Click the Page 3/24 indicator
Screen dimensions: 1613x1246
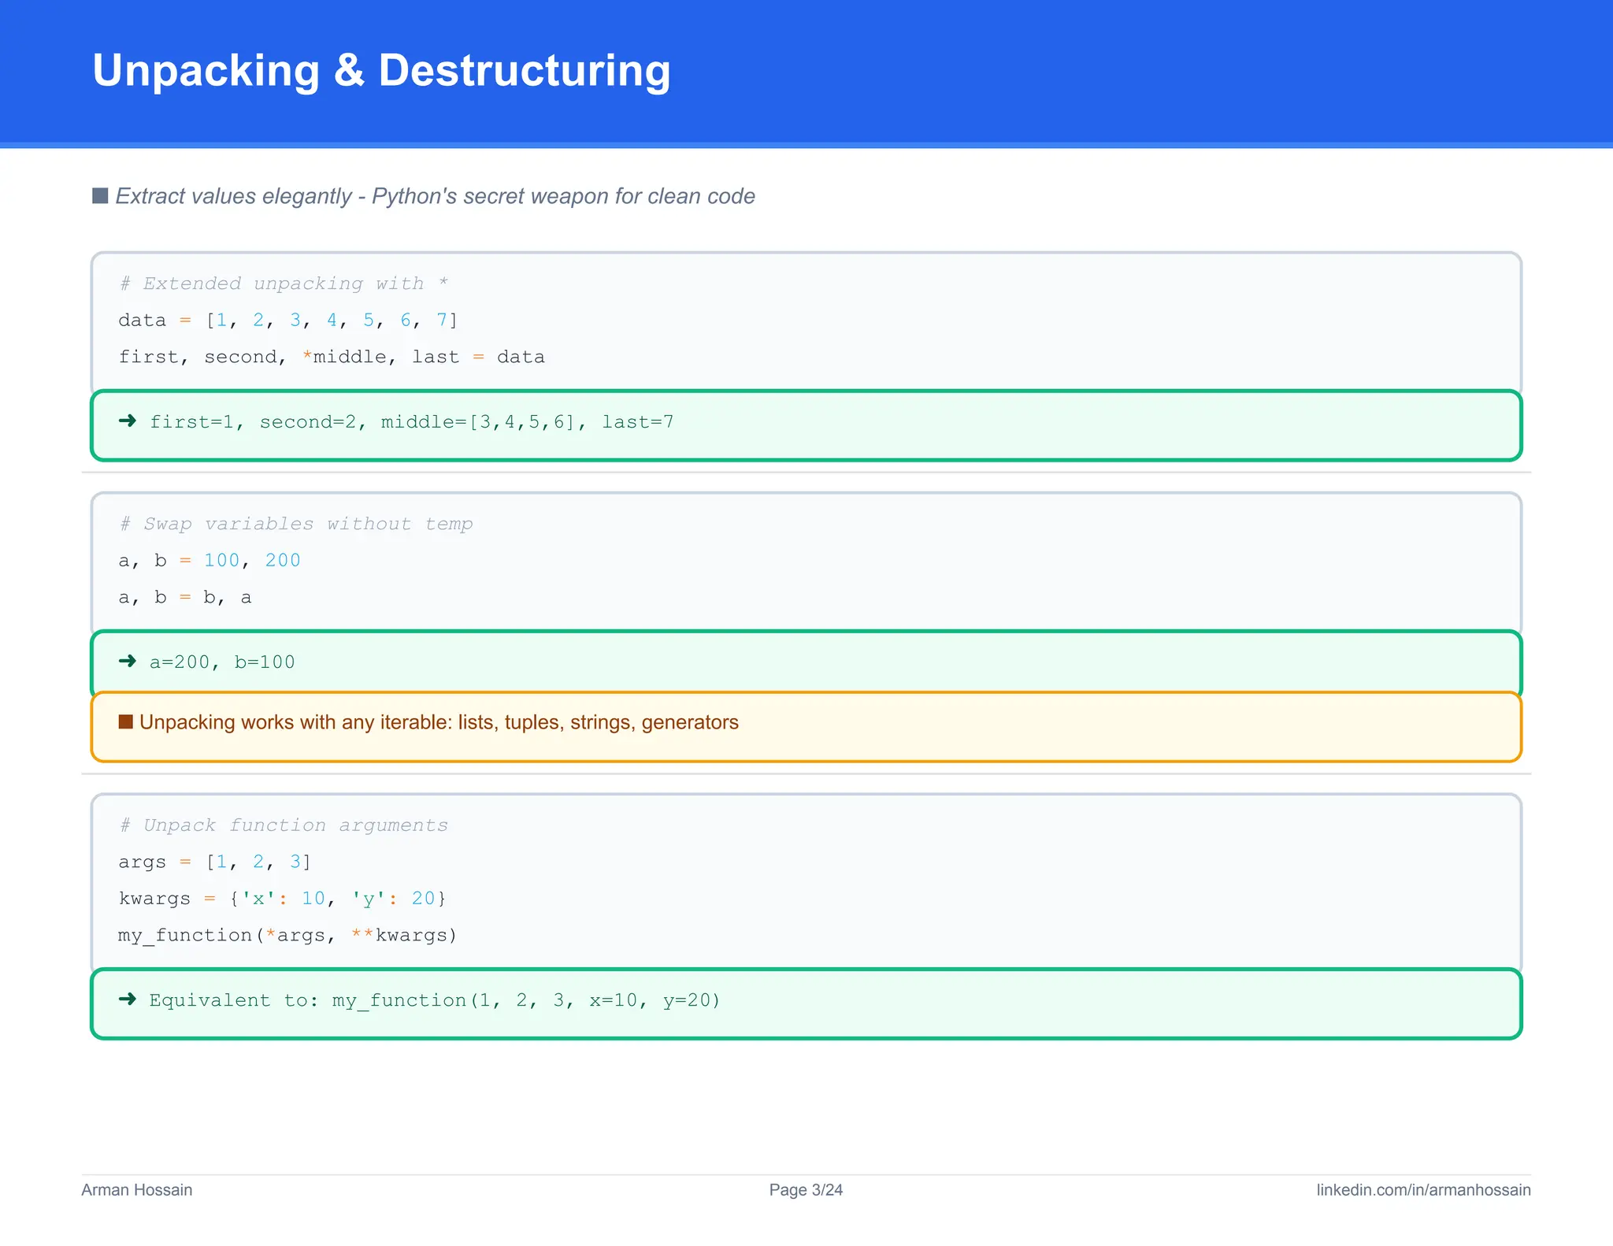point(806,1189)
